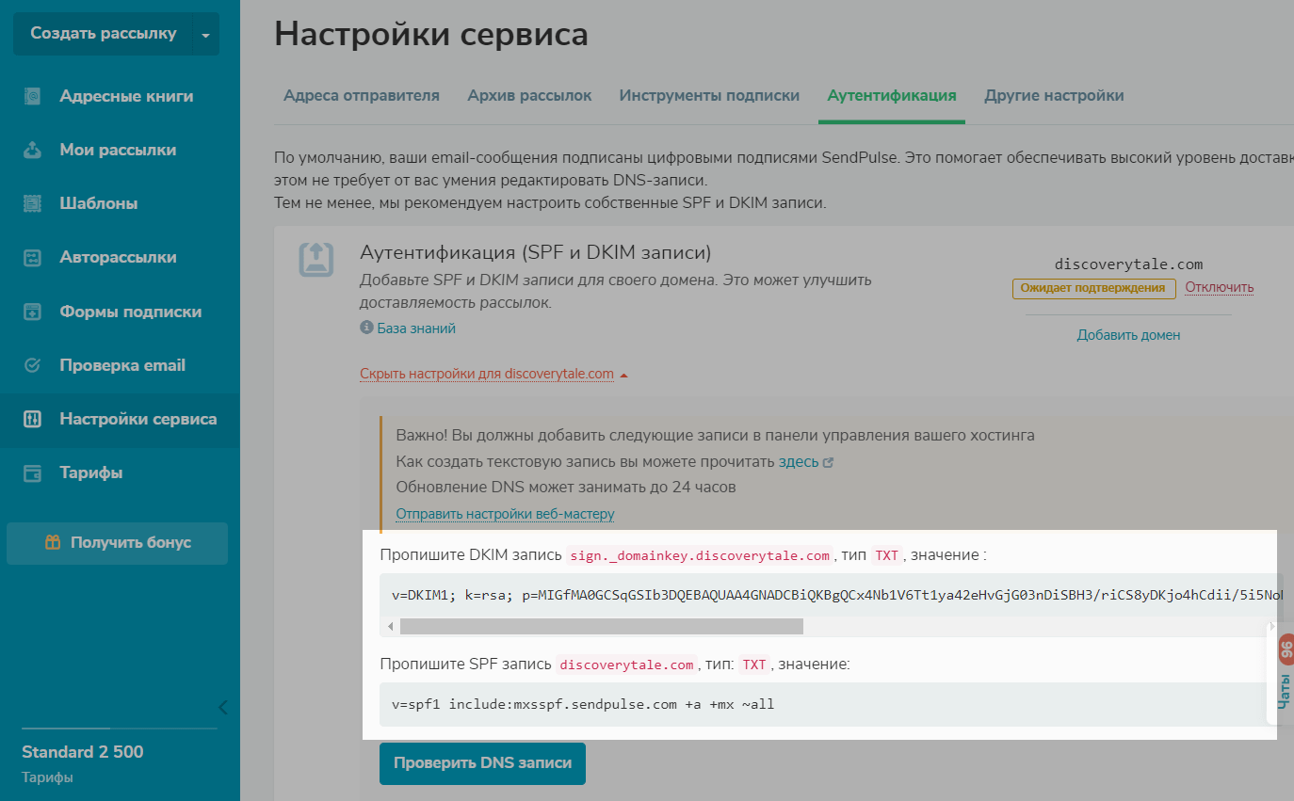Click the Отключить link
1294x801 pixels.
click(x=1219, y=287)
